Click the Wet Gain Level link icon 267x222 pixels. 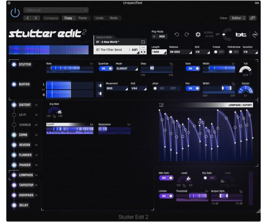pos(184,185)
